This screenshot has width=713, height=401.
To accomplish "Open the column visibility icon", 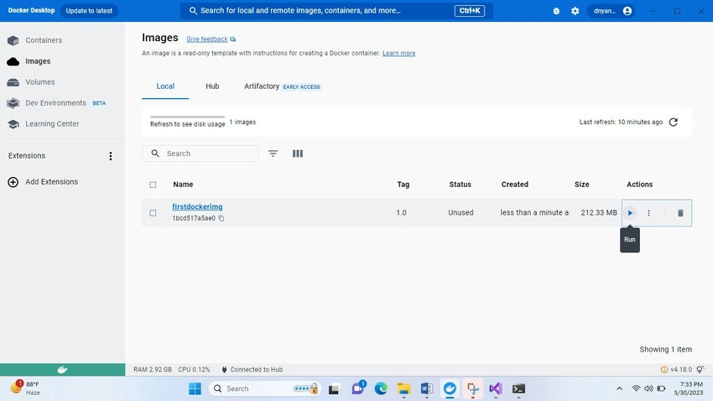I will pyautogui.click(x=298, y=154).
